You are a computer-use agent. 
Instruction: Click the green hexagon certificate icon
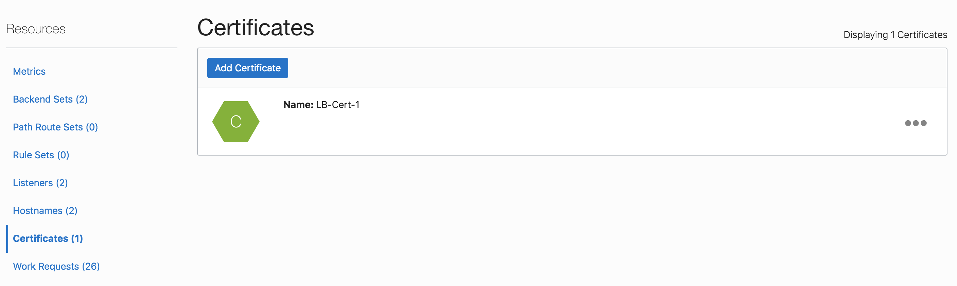click(x=236, y=122)
